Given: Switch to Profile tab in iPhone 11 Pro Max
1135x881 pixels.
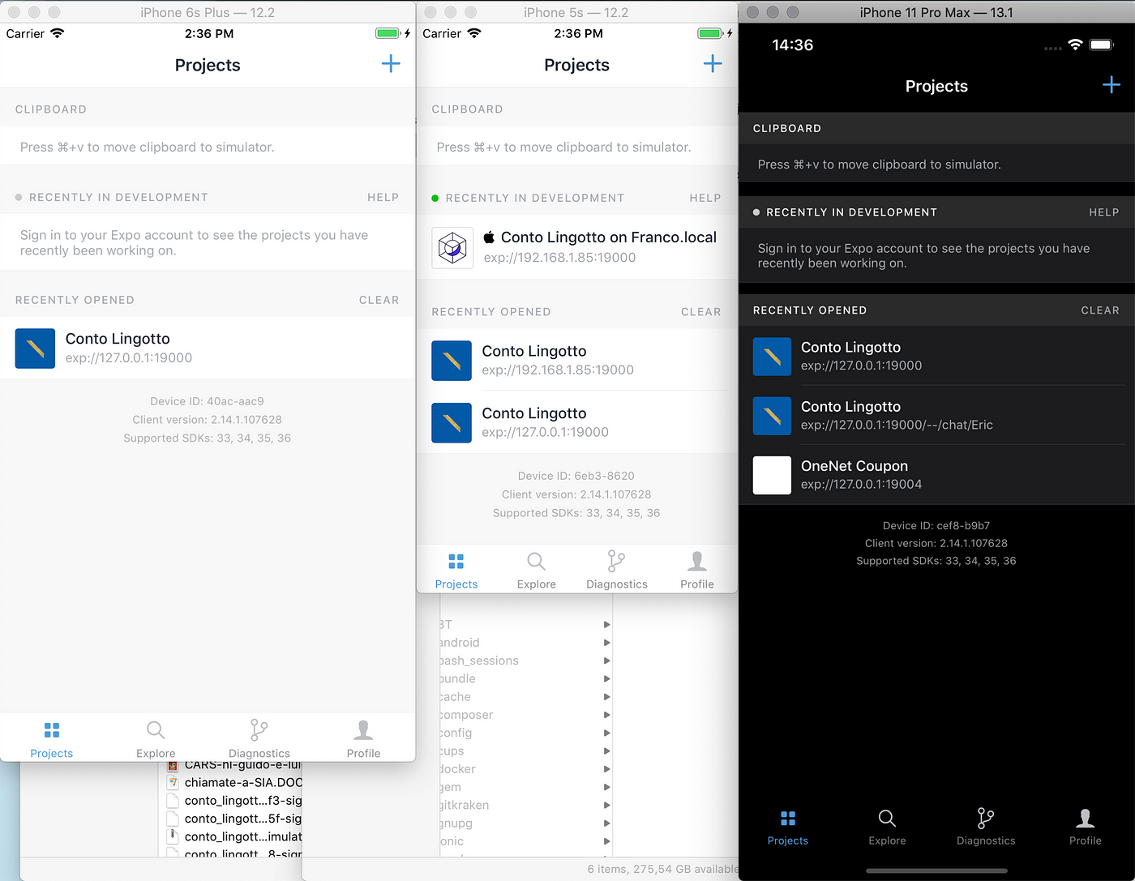Looking at the screenshot, I should pyautogui.click(x=1086, y=828).
